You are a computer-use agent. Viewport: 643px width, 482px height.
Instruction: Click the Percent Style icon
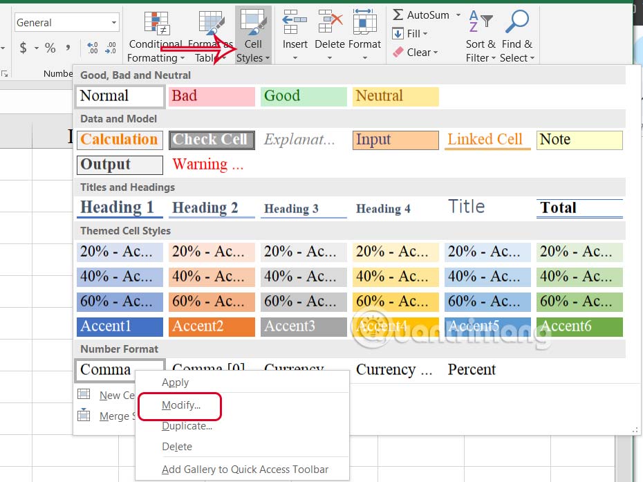pyautogui.click(x=50, y=48)
